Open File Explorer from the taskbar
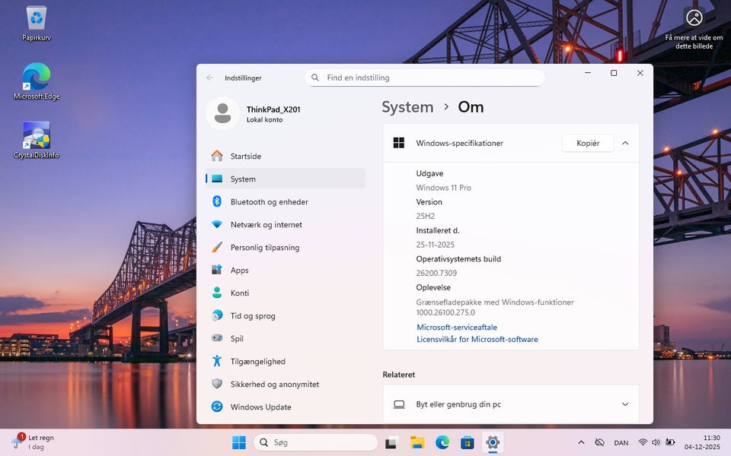Image resolution: width=731 pixels, height=456 pixels. (417, 442)
